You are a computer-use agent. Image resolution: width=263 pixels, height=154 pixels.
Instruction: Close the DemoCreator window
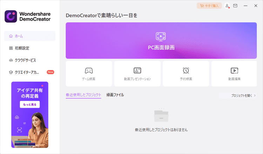tap(256, 6)
